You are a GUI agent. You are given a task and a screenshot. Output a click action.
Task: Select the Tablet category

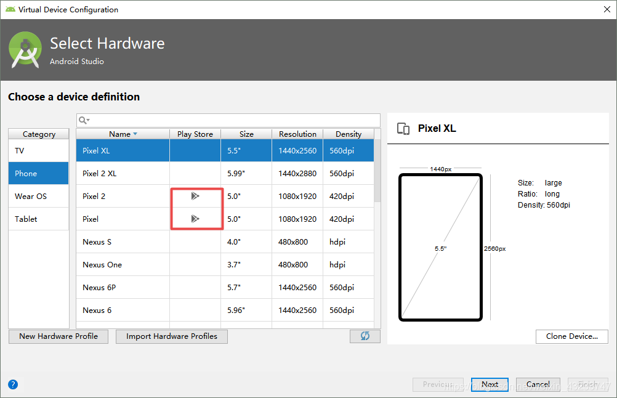click(x=39, y=219)
